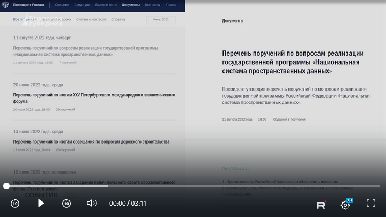Click the Russian coat of arms emblem
This screenshot has height=217, width=386.
click(5, 5)
